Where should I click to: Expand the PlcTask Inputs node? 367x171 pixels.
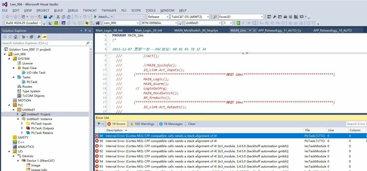pyautogui.click(x=22, y=124)
